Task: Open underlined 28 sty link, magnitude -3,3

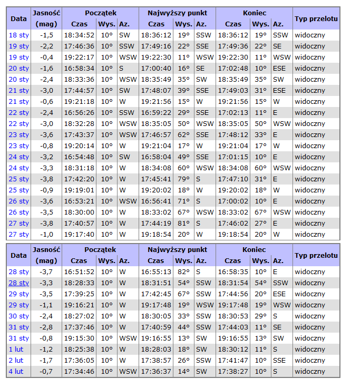Action: point(19,283)
